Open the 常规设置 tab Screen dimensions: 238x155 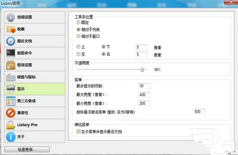(35, 17)
